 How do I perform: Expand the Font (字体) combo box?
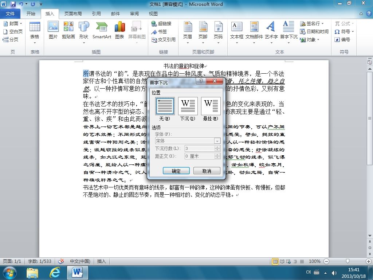pos(217,141)
